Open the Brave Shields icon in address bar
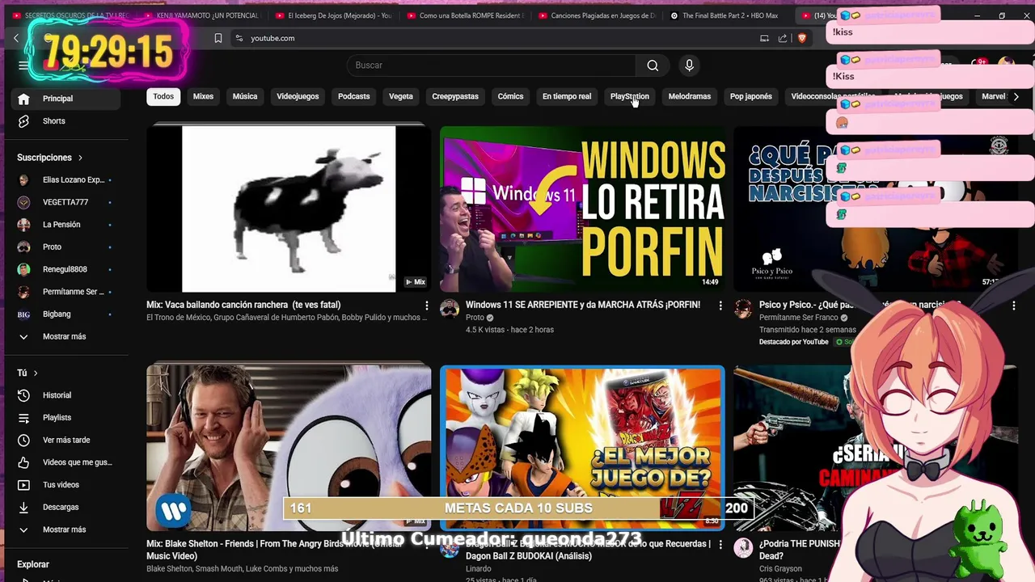1035x582 pixels. pyautogui.click(x=802, y=38)
